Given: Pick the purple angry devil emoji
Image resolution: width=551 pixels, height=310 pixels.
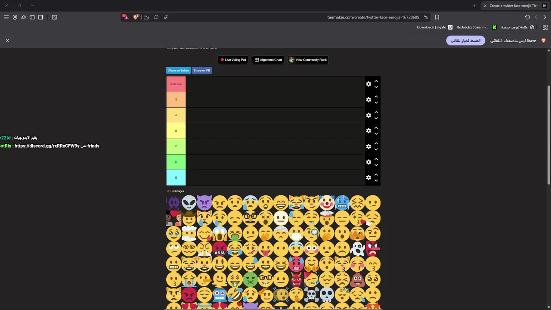Looking at the screenshot, I should coord(204,202).
